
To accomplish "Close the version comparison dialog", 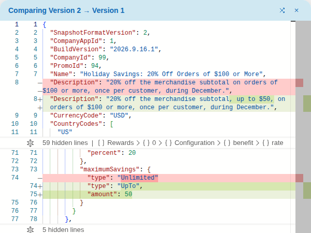I will coord(296,10).
